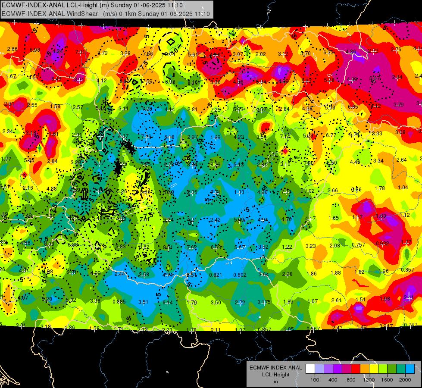Click the wind shear value 0.947
The image size is (422, 388).
click(386, 326)
